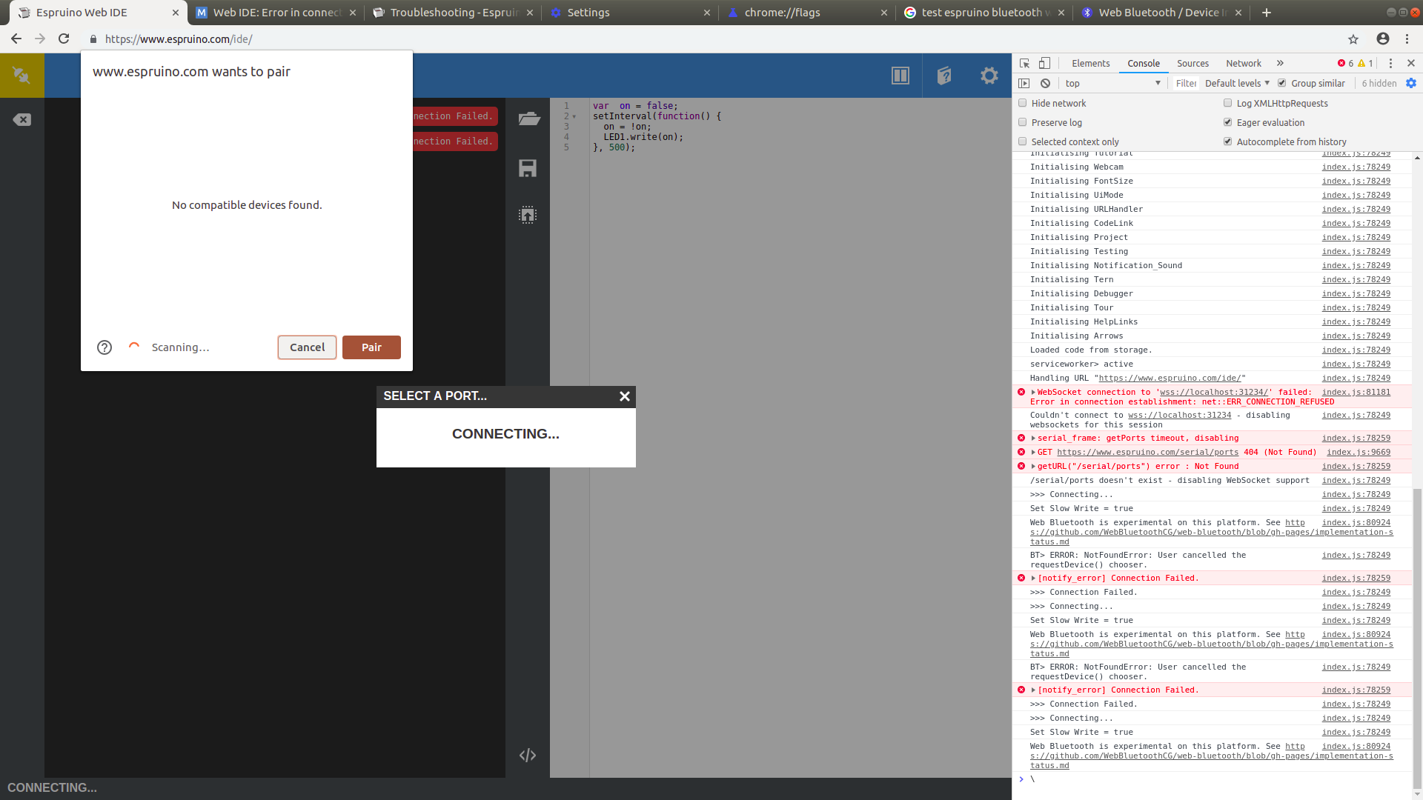This screenshot has width=1423, height=800.
Task: Open console settings blue gear
Action: 1411,84
